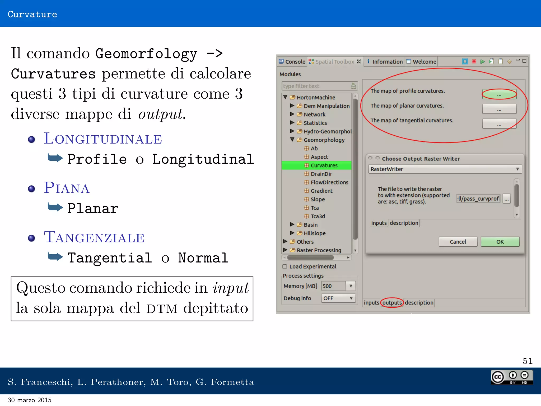Enable Load Experimental checkbox
This screenshot has width=541, height=406.
coord(285,266)
